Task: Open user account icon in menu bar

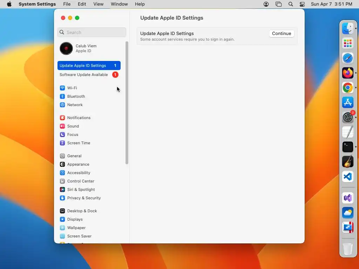Action: 266,4
